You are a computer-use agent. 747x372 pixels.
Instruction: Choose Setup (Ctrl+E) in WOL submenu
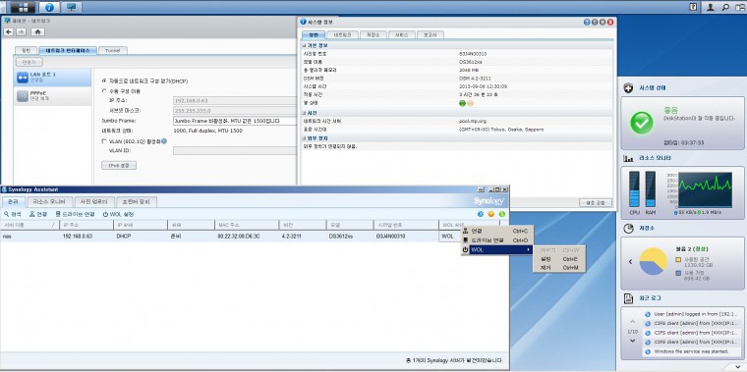coord(559,259)
